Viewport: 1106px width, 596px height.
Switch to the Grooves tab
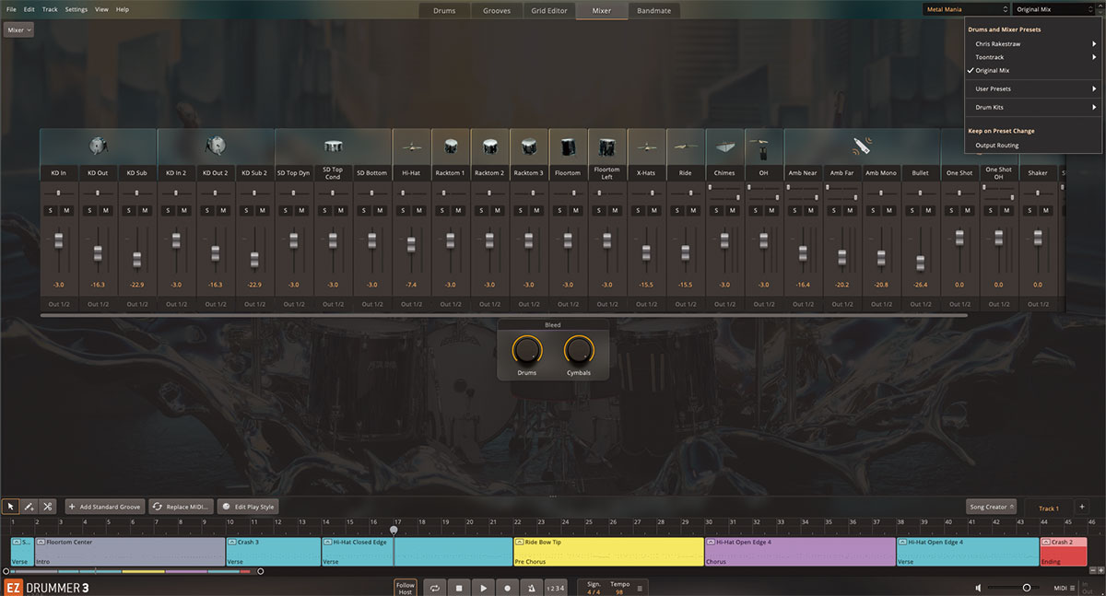pos(497,10)
